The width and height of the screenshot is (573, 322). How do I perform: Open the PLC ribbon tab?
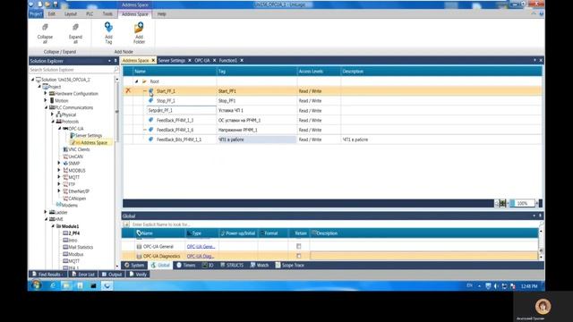[90, 14]
